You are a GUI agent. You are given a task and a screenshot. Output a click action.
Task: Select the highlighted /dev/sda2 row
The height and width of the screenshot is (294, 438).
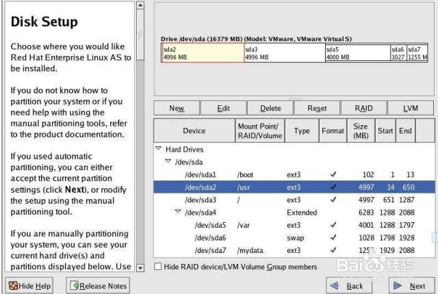pyautogui.click(x=294, y=187)
